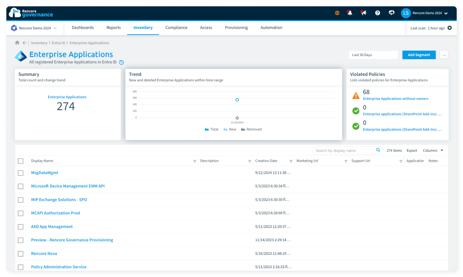
Task: Open the Rencore Nova application link
Action: [44, 254]
